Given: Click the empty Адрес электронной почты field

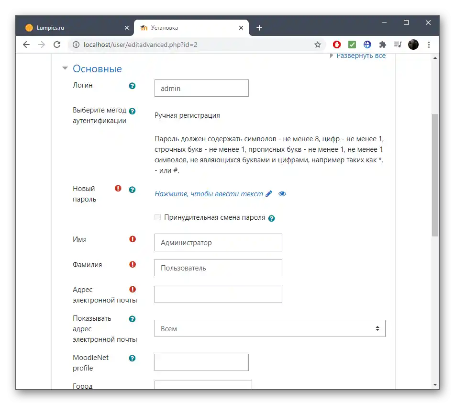Looking at the screenshot, I should 218,294.
